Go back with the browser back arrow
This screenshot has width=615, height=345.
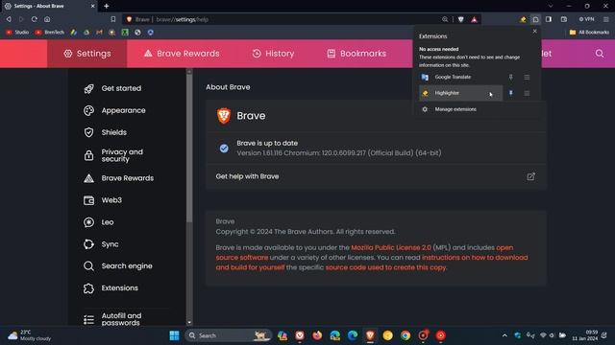pos(9,19)
